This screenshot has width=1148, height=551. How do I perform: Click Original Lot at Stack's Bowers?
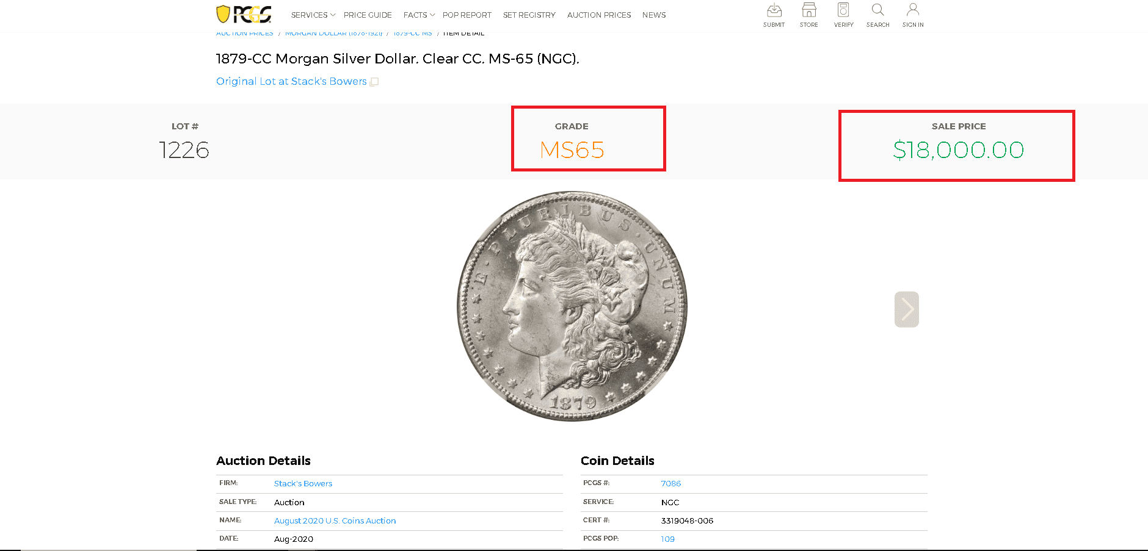pyautogui.click(x=291, y=81)
